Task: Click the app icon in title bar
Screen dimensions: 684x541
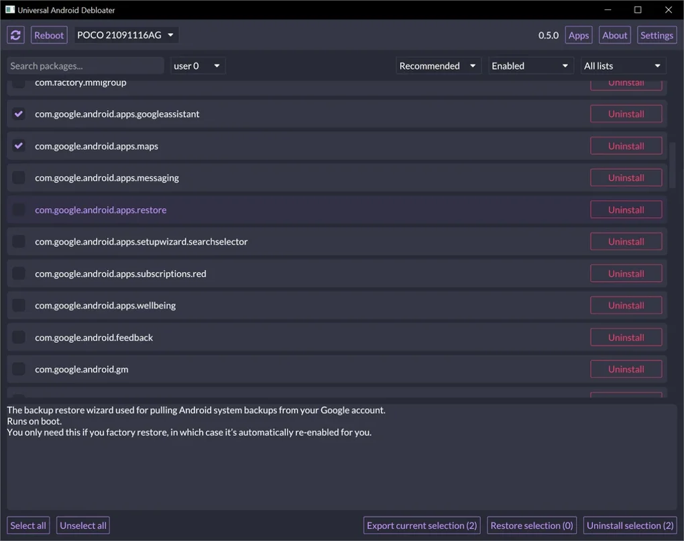Action: coord(10,9)
